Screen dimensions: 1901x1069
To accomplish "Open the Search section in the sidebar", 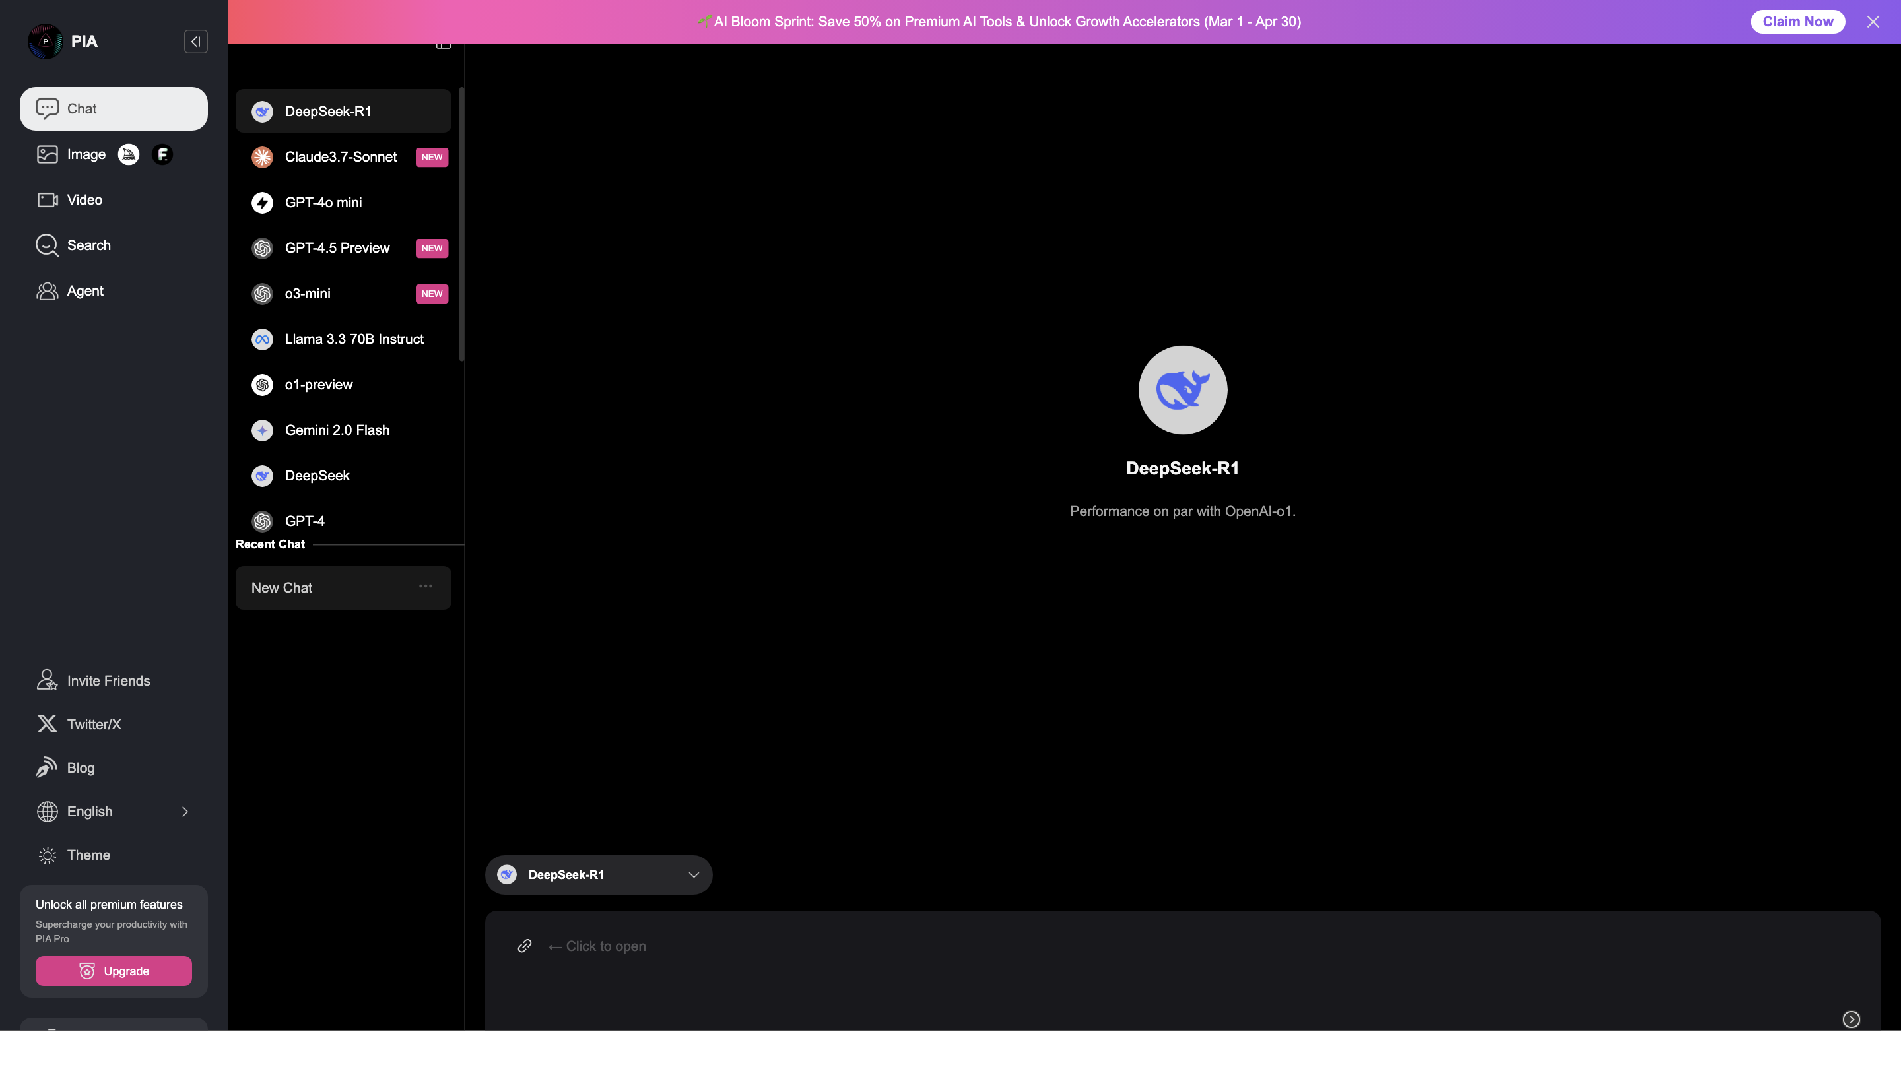I will pos(88,245).
